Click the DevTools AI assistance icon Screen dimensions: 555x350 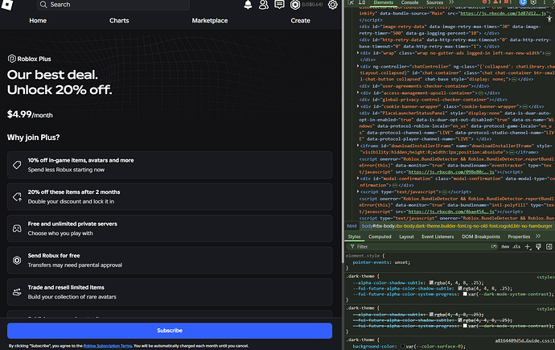tap(523, 2)
